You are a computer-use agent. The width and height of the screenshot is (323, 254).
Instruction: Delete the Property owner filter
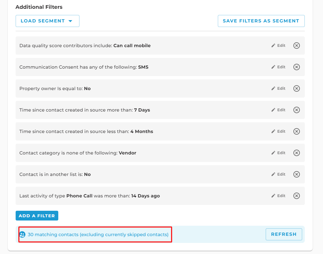pos(296,88)
